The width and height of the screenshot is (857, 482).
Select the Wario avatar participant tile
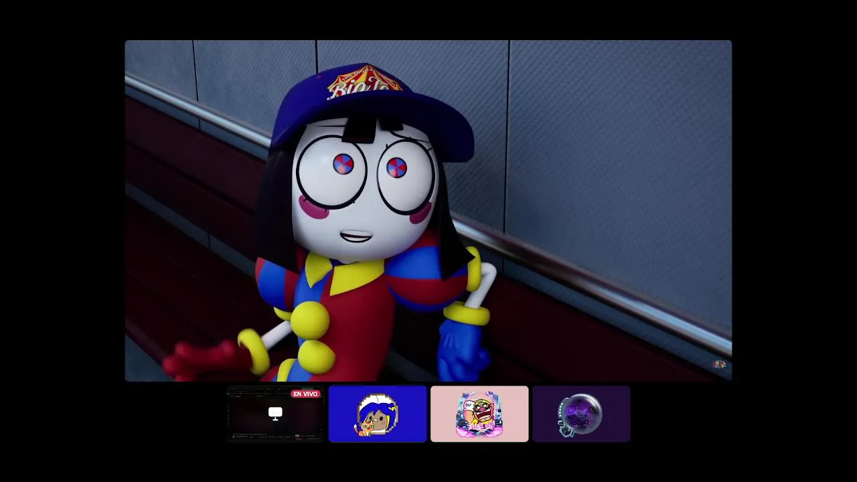[x=479, y=414]
